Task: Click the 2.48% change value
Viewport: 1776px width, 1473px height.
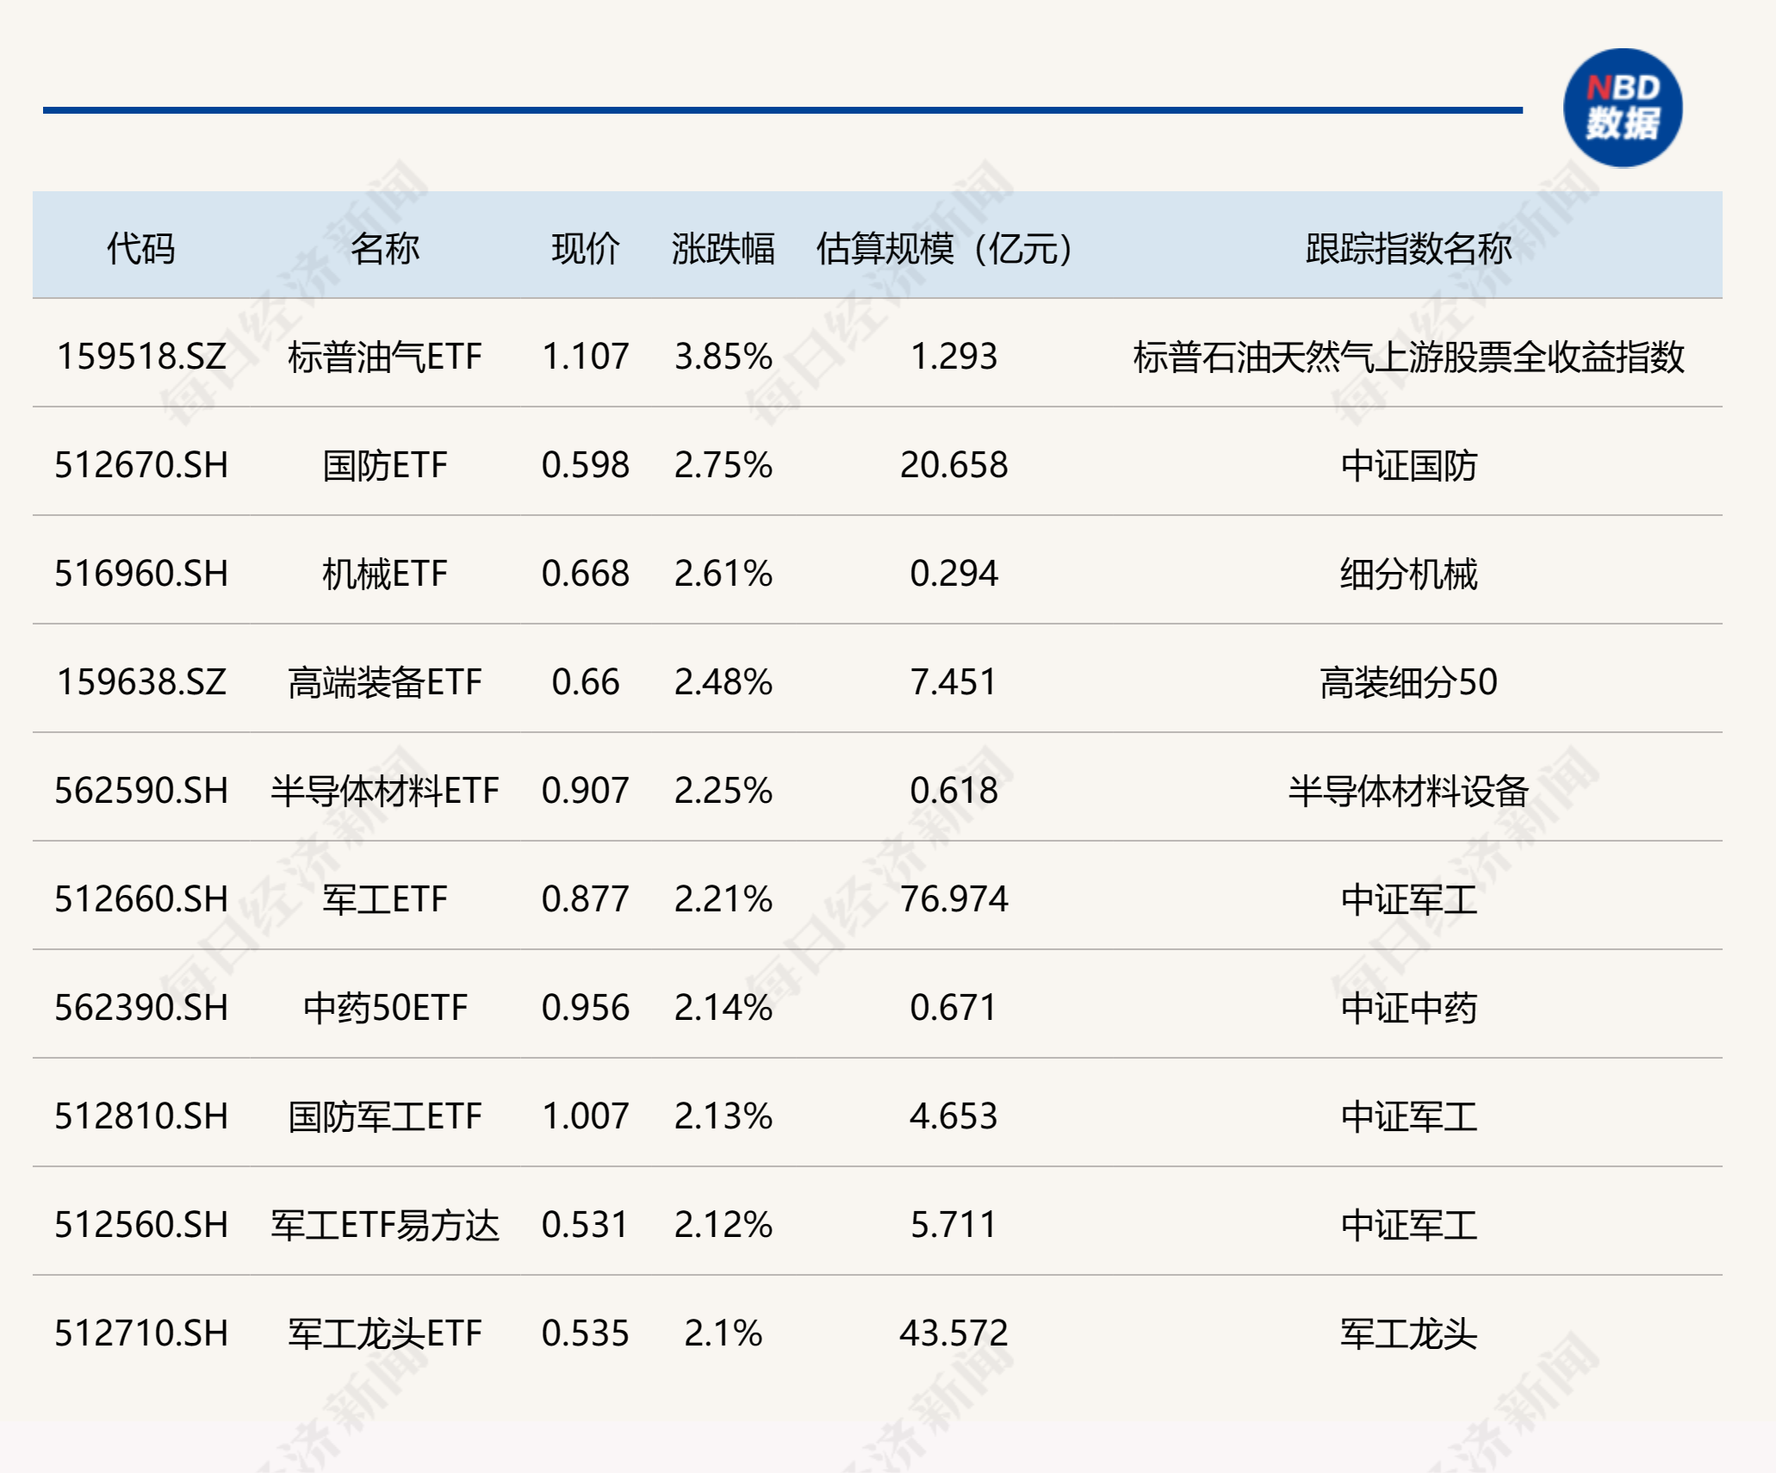Action: coord(723,682)
